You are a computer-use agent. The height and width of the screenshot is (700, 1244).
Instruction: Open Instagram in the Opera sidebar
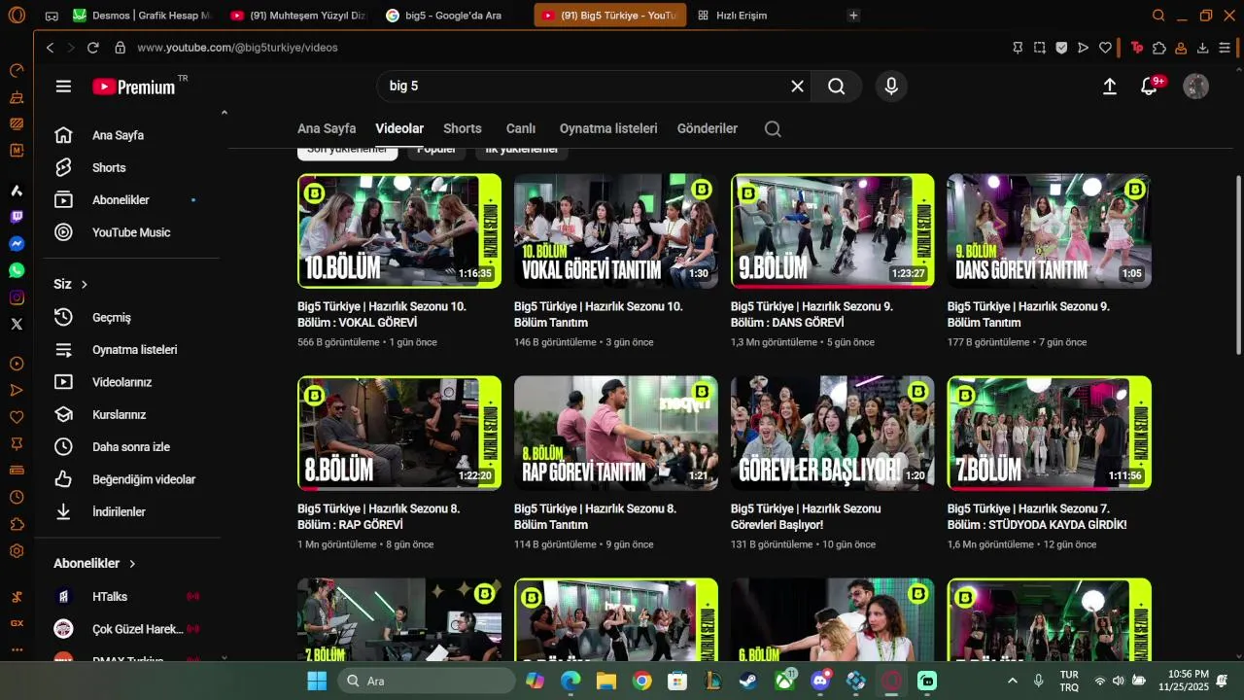coord(17,297)
